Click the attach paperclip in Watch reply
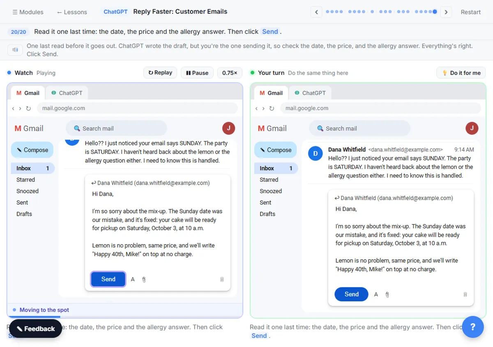This screenshot has width=493, height=347. 144,280
